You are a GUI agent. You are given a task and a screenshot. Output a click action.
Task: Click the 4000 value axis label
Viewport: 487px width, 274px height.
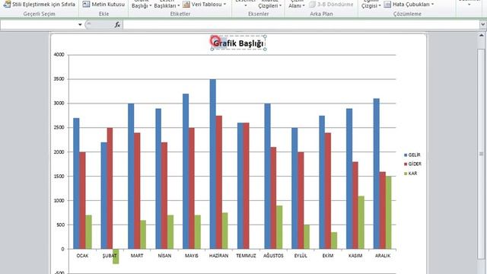click(59, 55)
